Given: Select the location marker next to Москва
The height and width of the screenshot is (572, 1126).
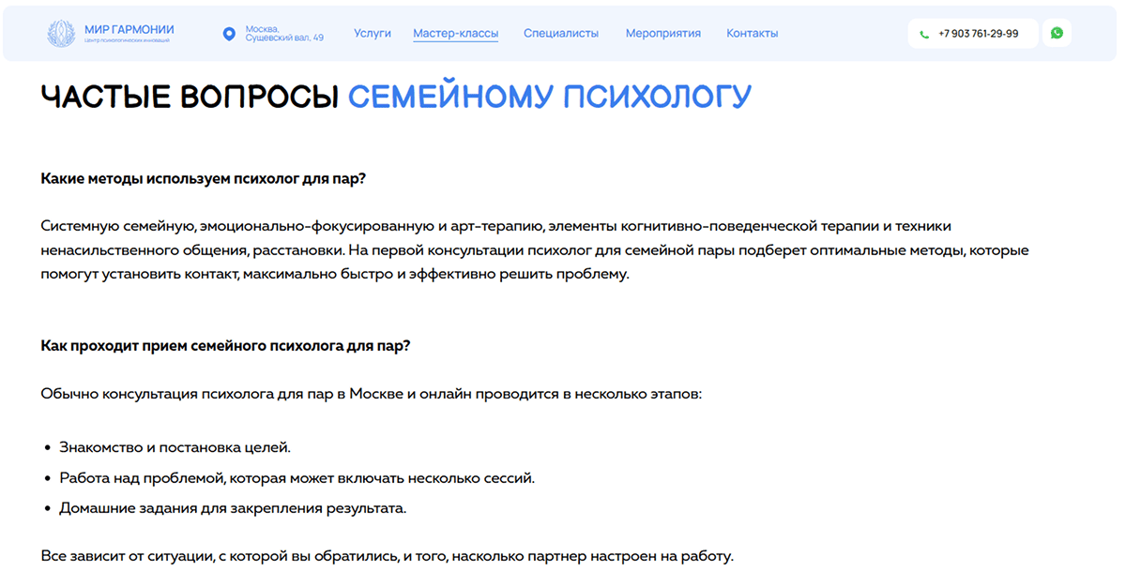Looking at the screenshot, I should coord(228,32).
